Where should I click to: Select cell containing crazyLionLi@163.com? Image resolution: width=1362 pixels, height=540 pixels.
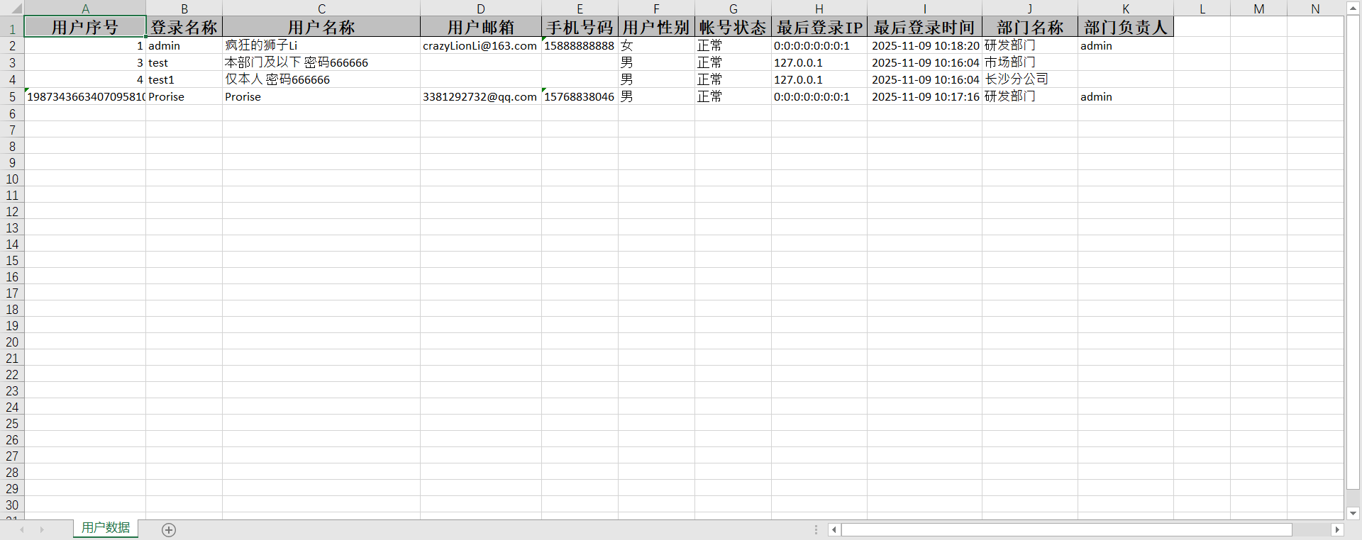[x=480, y=46]
